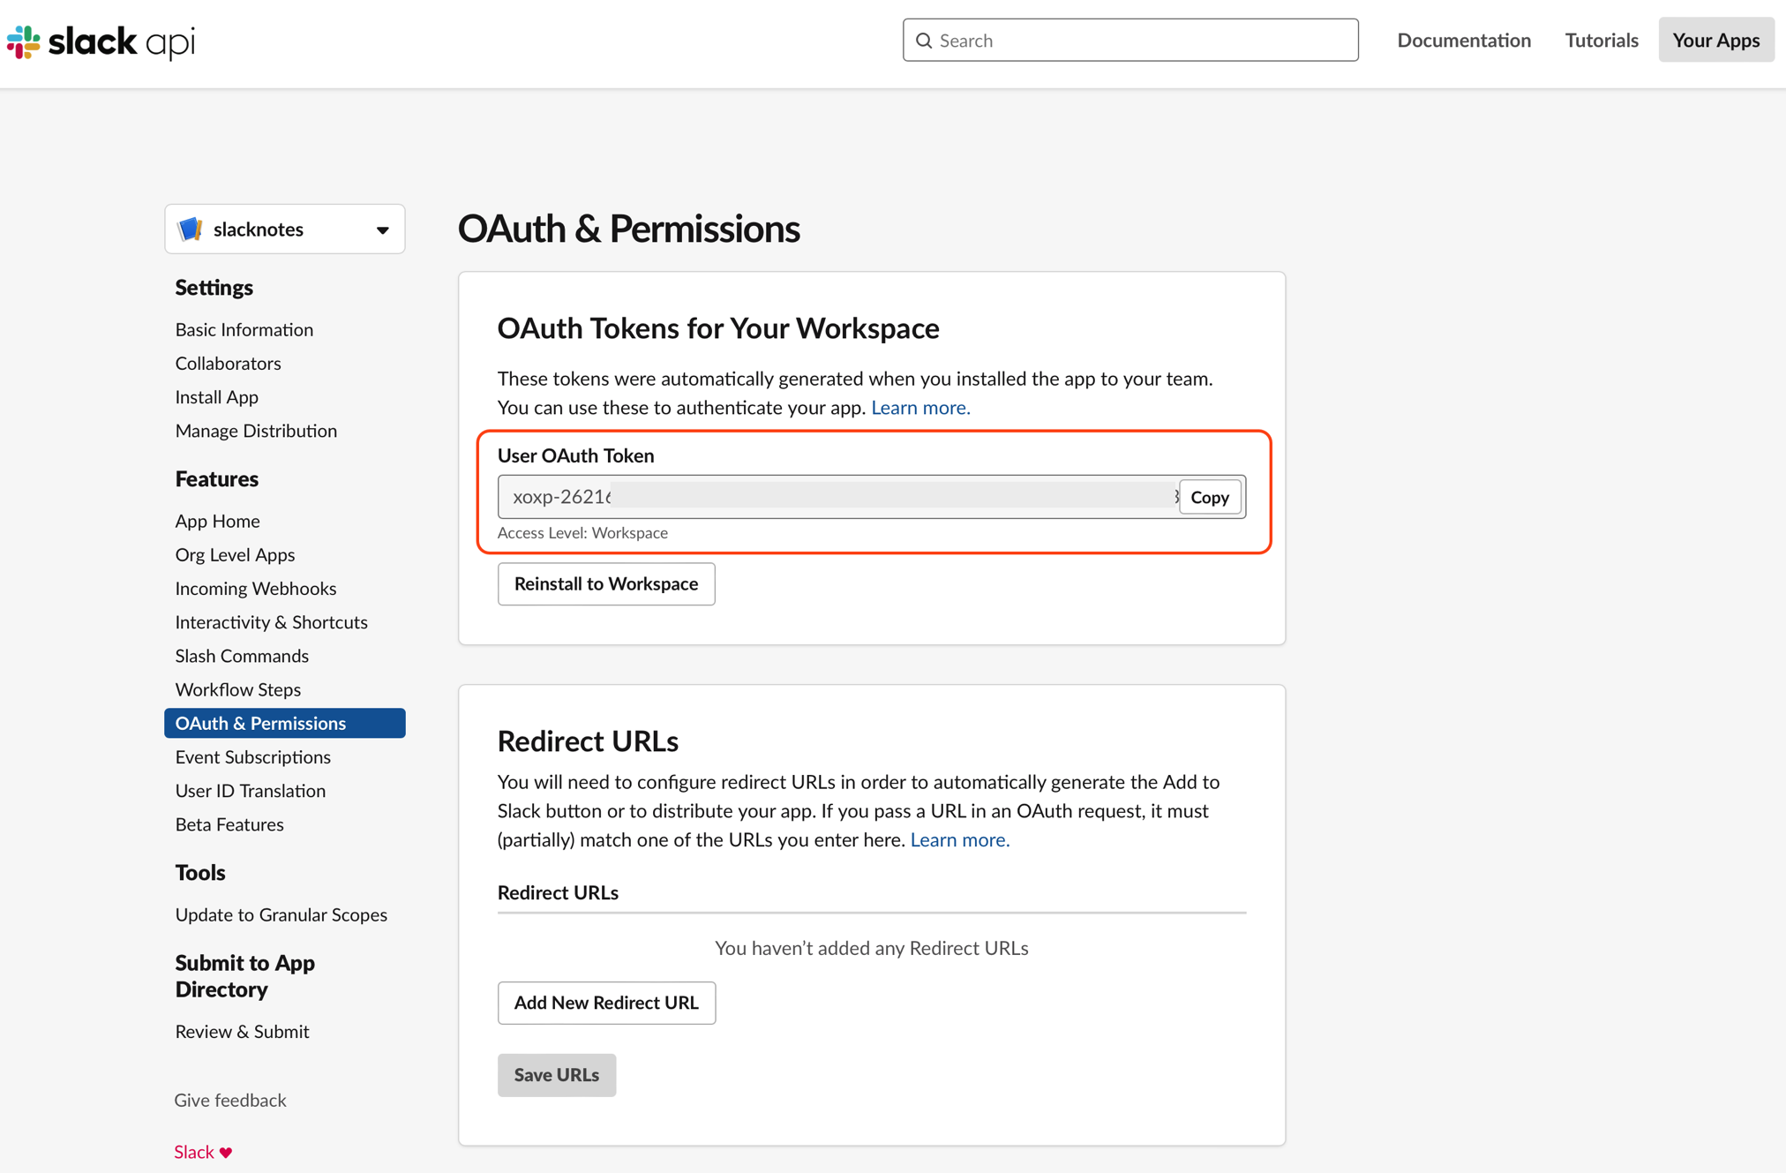Click the Slack heart icon in footer

226,1153
